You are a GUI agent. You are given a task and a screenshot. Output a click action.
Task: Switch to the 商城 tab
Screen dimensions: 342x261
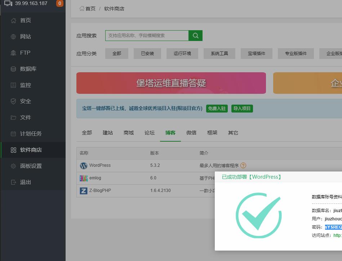coord(129,133)
